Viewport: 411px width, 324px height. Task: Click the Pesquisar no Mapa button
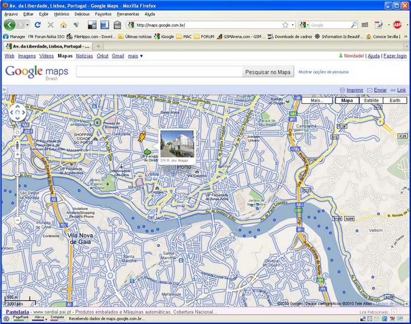click(268, 72)
